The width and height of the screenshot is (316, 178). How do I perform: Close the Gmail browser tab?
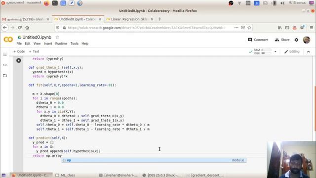click(48, 19)
